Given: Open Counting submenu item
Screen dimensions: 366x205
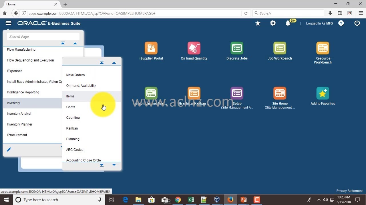Looking at the screenshot, I should point(73,118).
